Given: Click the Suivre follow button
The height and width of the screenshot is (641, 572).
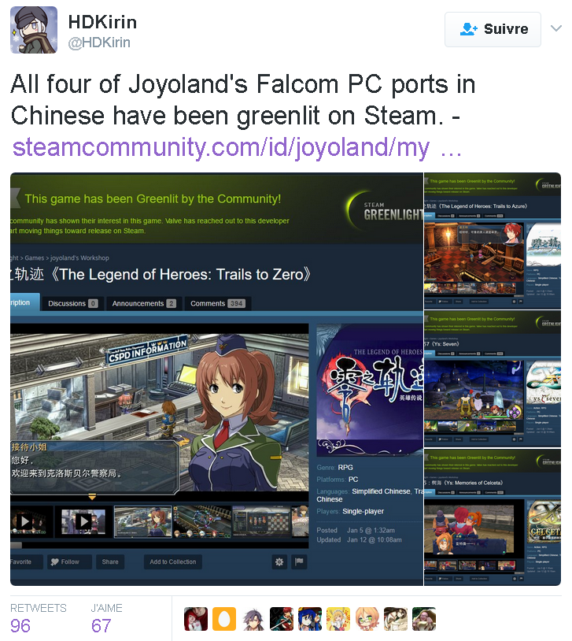Looking at the screenshot, I should click(x=493, y=29).
